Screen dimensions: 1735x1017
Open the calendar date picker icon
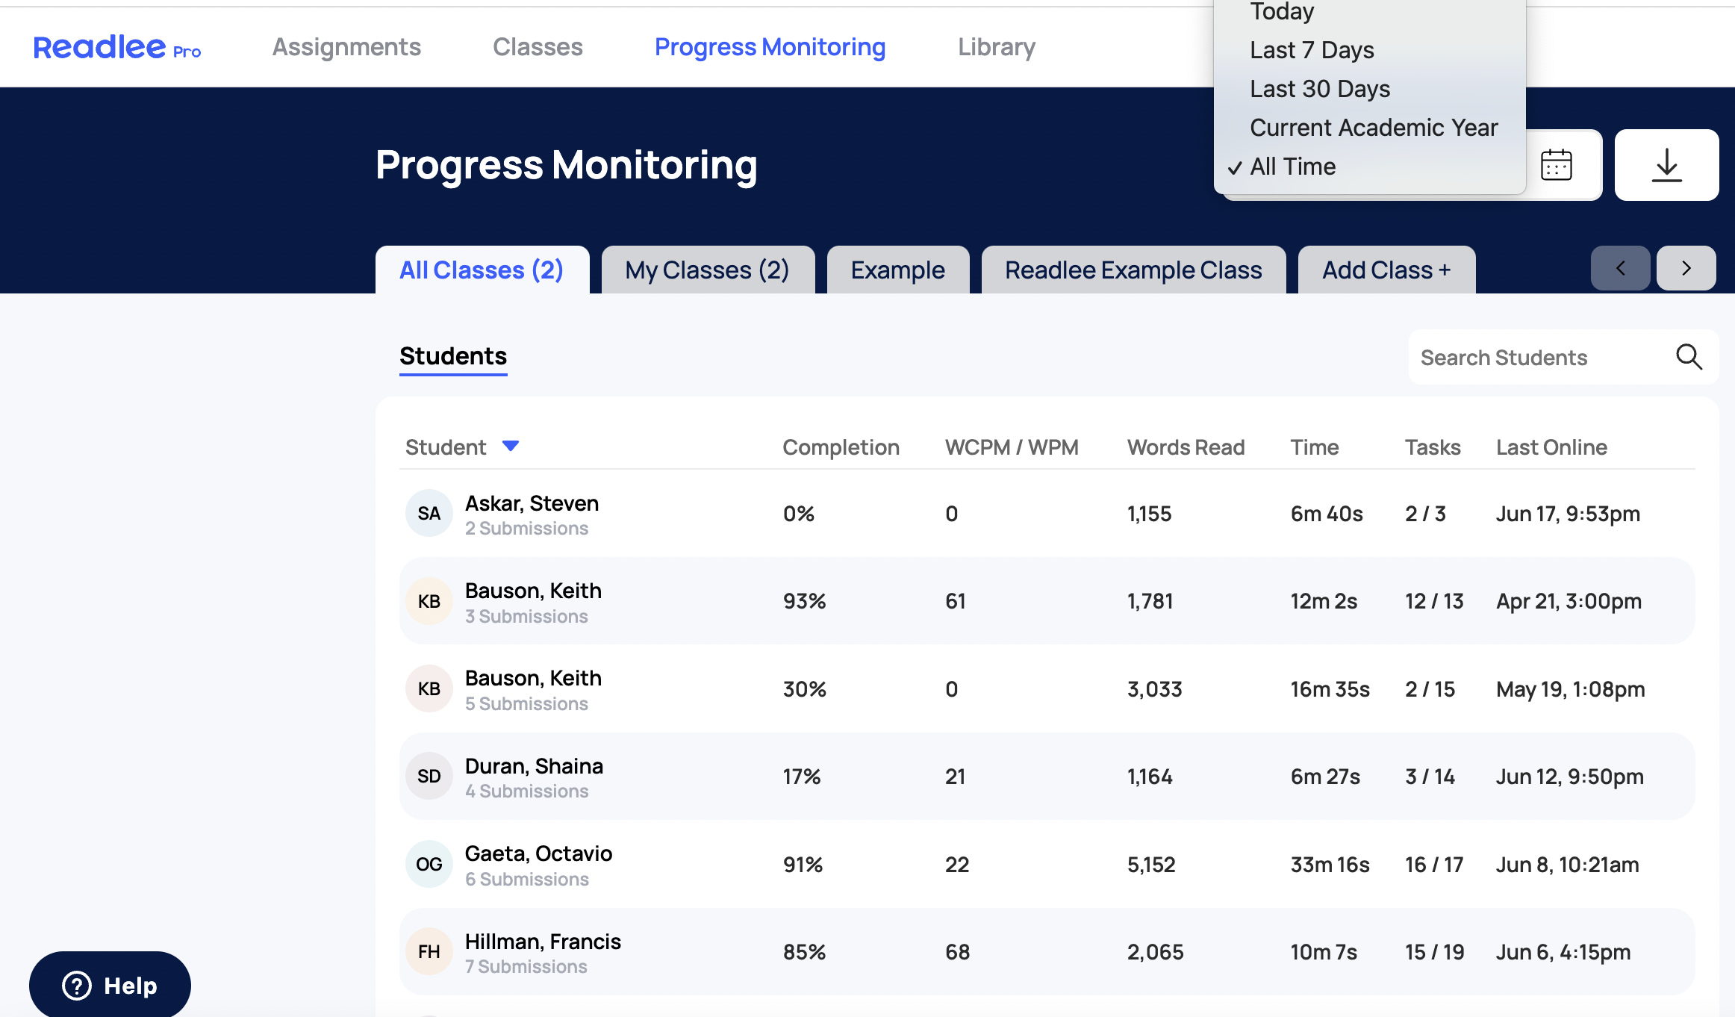(1557, 165)
